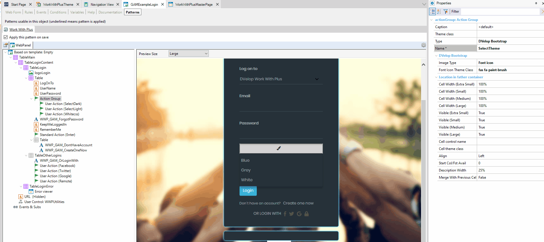The height and width of the screenshot is (242, 544).
Task: Click the Password input field in preview
Action: [x=281, y=133]
